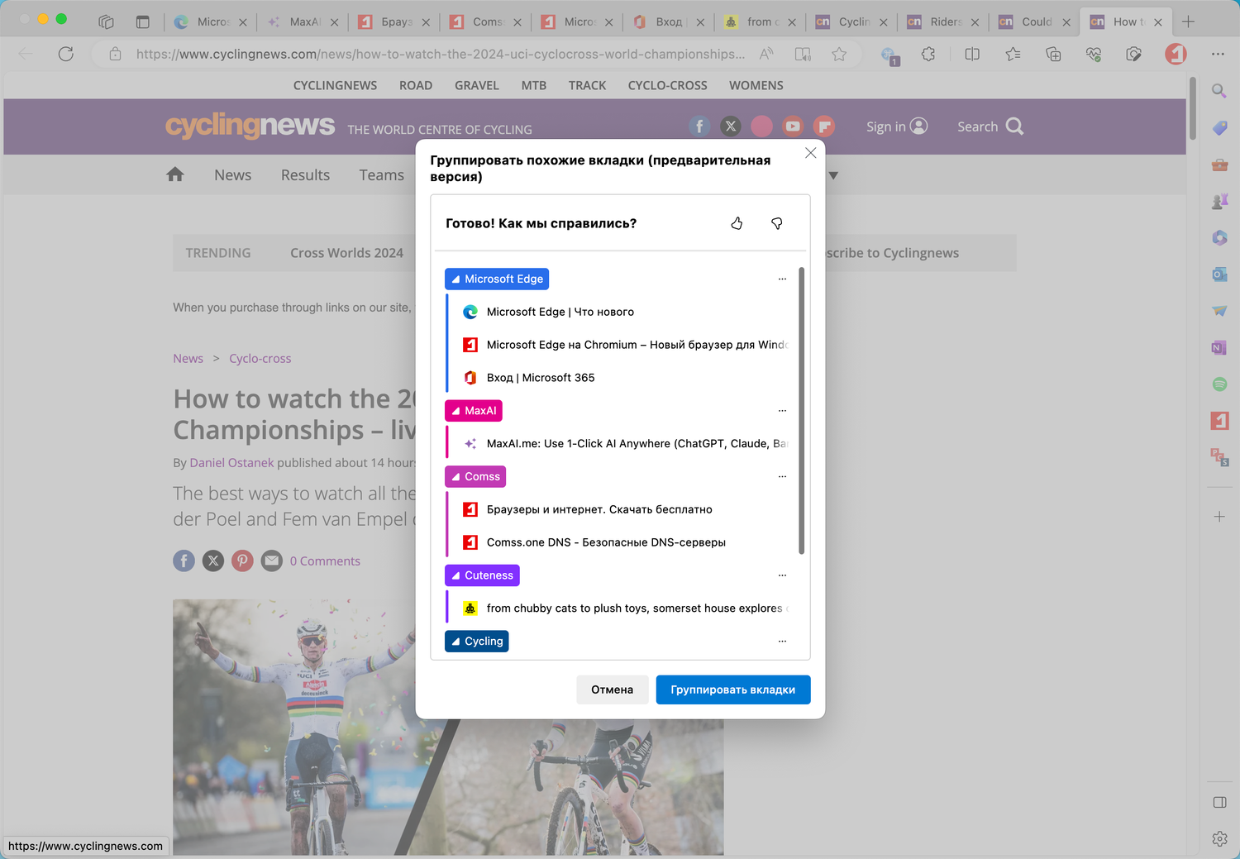This screenshot has height=859, width=1240.
Task: Collapse the Cycling tab group label
Action: [477, 642]
